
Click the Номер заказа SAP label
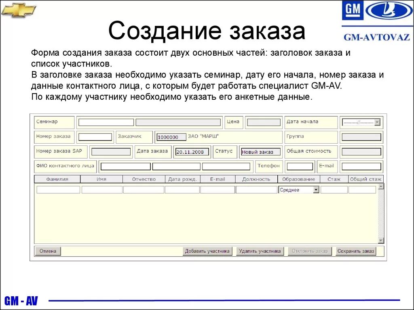pos(59,151)
